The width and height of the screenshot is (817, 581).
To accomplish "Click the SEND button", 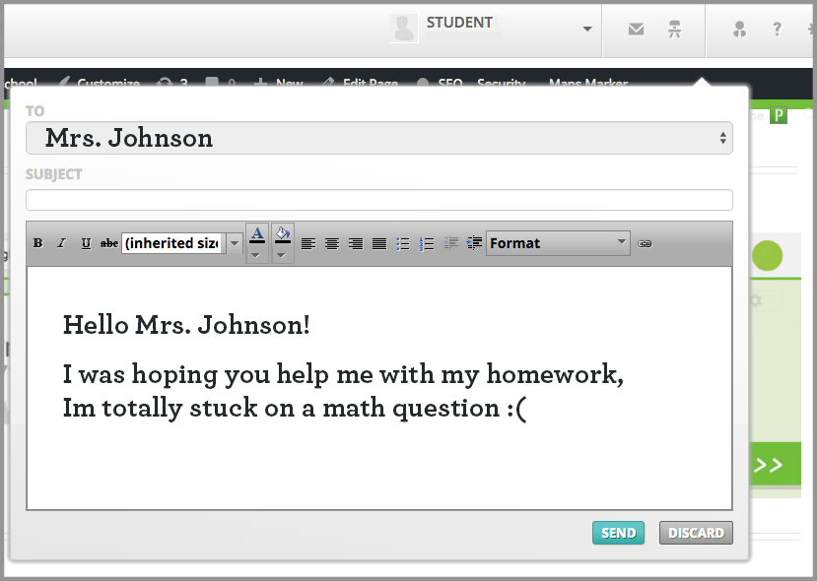I will (619, 533).
